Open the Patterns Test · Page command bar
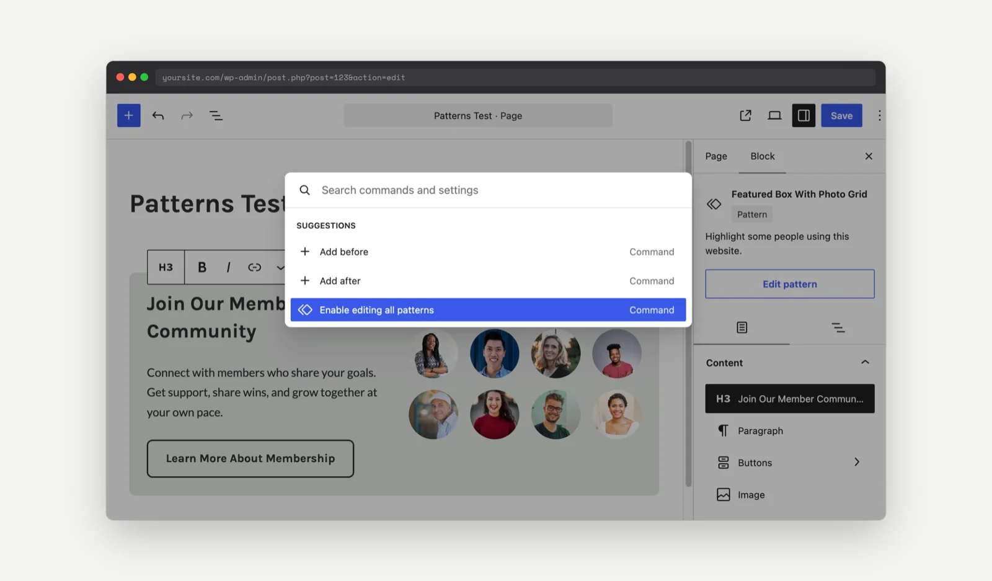 click(x=478, y=116)
